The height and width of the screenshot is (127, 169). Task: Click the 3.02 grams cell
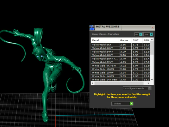(125, 66)
